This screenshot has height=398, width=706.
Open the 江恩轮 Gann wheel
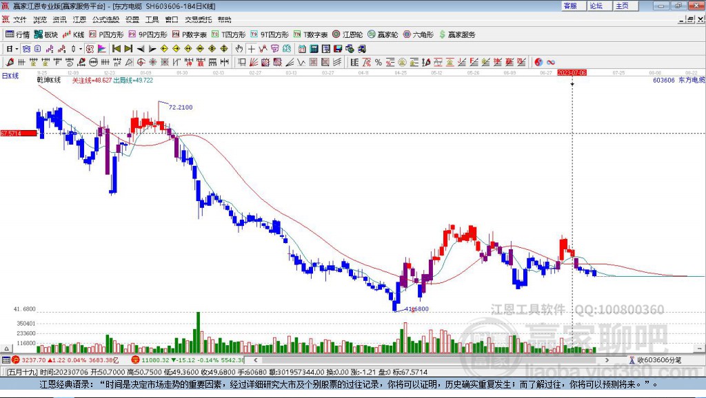coord(347,34)
